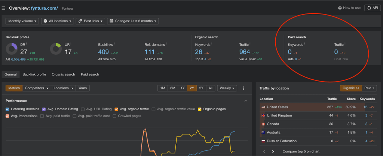Switch to the Backlink profile tab

click(x=34, y=74)
